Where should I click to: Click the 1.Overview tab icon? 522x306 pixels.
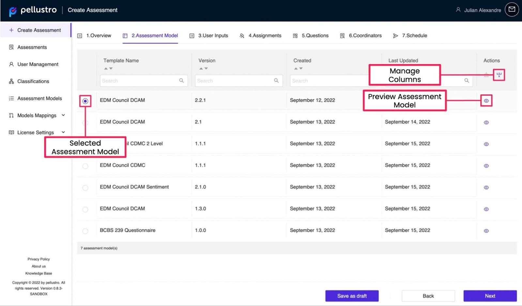pos(80,36)
